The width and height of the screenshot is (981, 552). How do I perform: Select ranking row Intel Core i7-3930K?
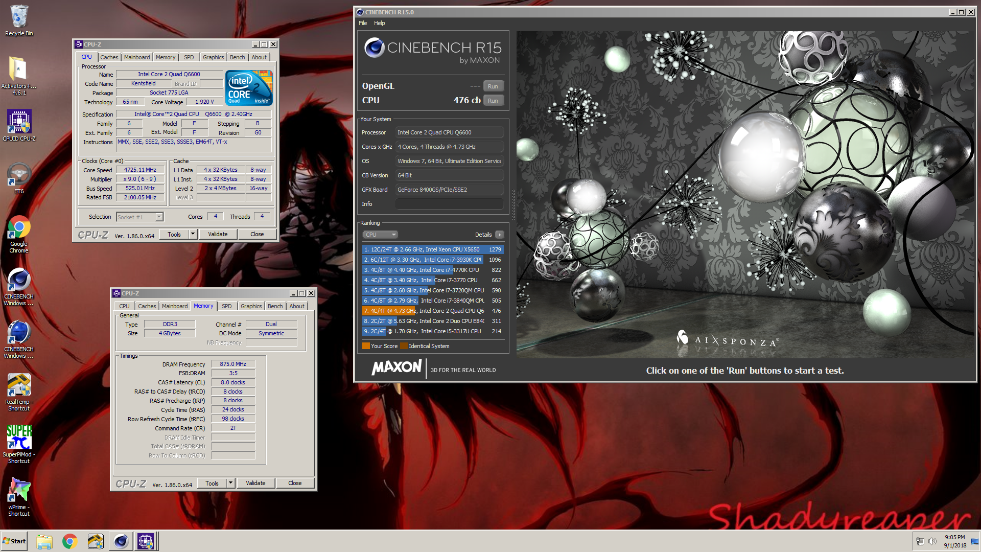(x=433, y=260)
